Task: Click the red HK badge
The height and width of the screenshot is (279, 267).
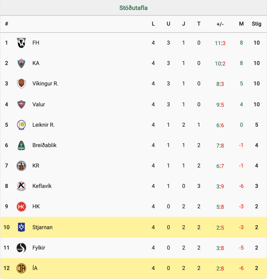Action: pyautogui.click(x=21, y=207)
